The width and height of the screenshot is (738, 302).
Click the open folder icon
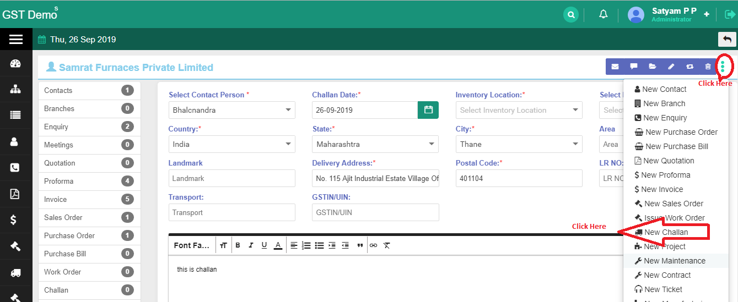[653, 67]
